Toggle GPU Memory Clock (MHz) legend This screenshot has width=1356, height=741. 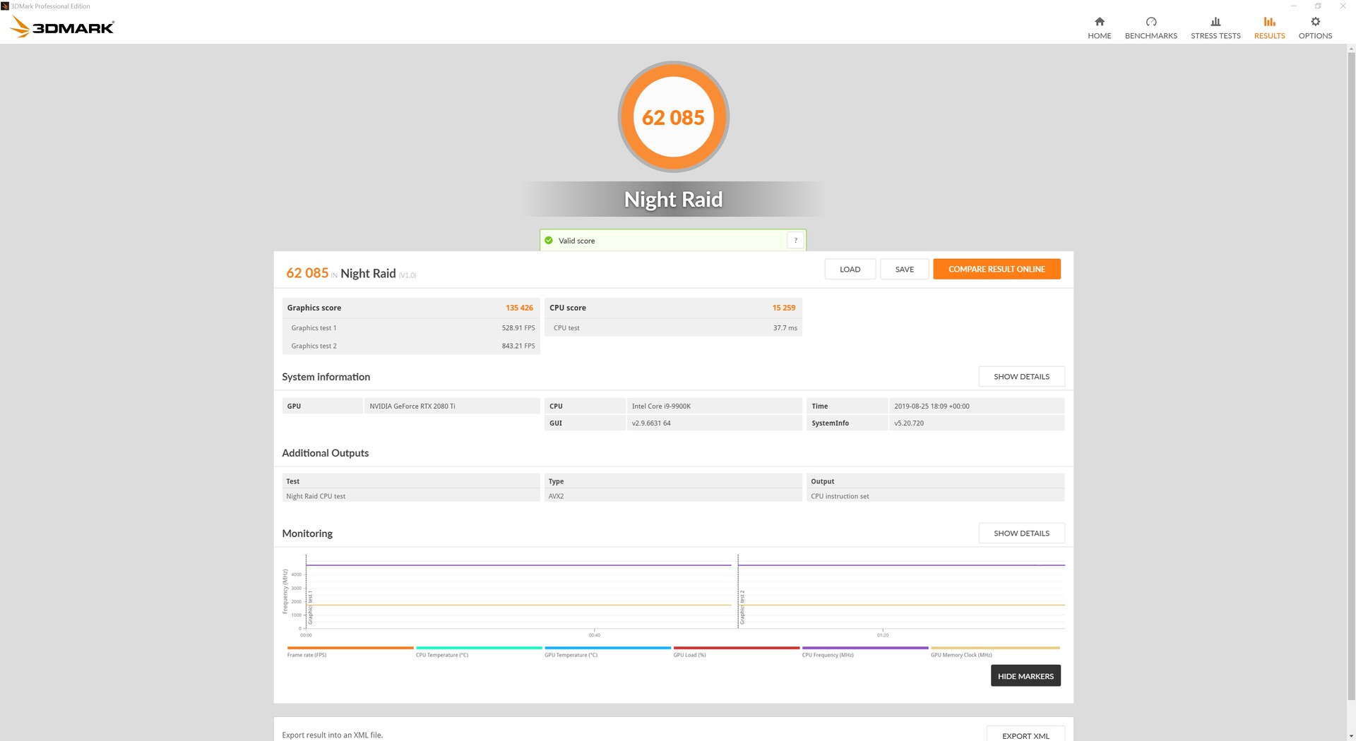(x=995, y=651)
